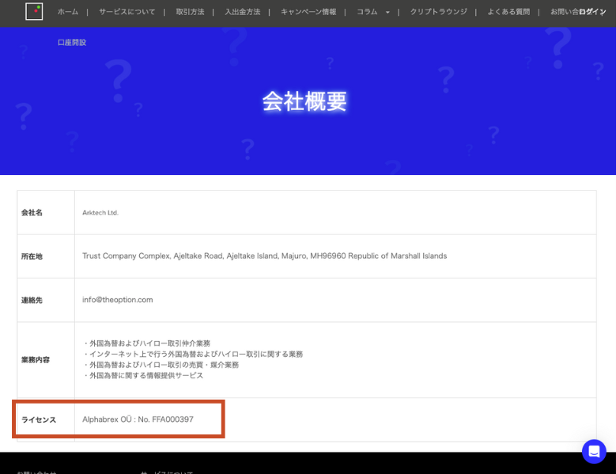Click the Trust Company Complex address text

pyautogui.click(x=264, y=256)
